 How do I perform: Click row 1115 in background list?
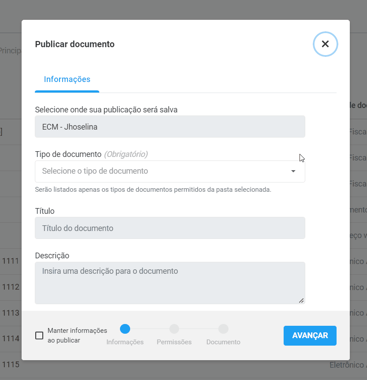pos(11,365)
